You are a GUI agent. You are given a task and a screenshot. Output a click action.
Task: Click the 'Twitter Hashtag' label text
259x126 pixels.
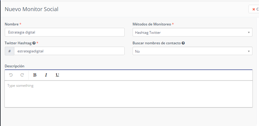pos(18,43)
